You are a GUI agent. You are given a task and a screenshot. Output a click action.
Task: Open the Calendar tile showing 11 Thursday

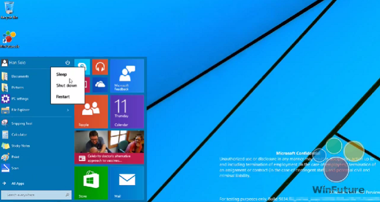point(127,111)
